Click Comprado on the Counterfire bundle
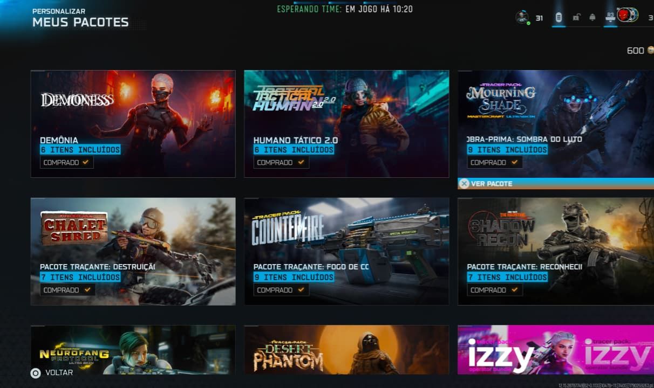The width and height of the screenshot is (654, 388). [x=281, y=290]
